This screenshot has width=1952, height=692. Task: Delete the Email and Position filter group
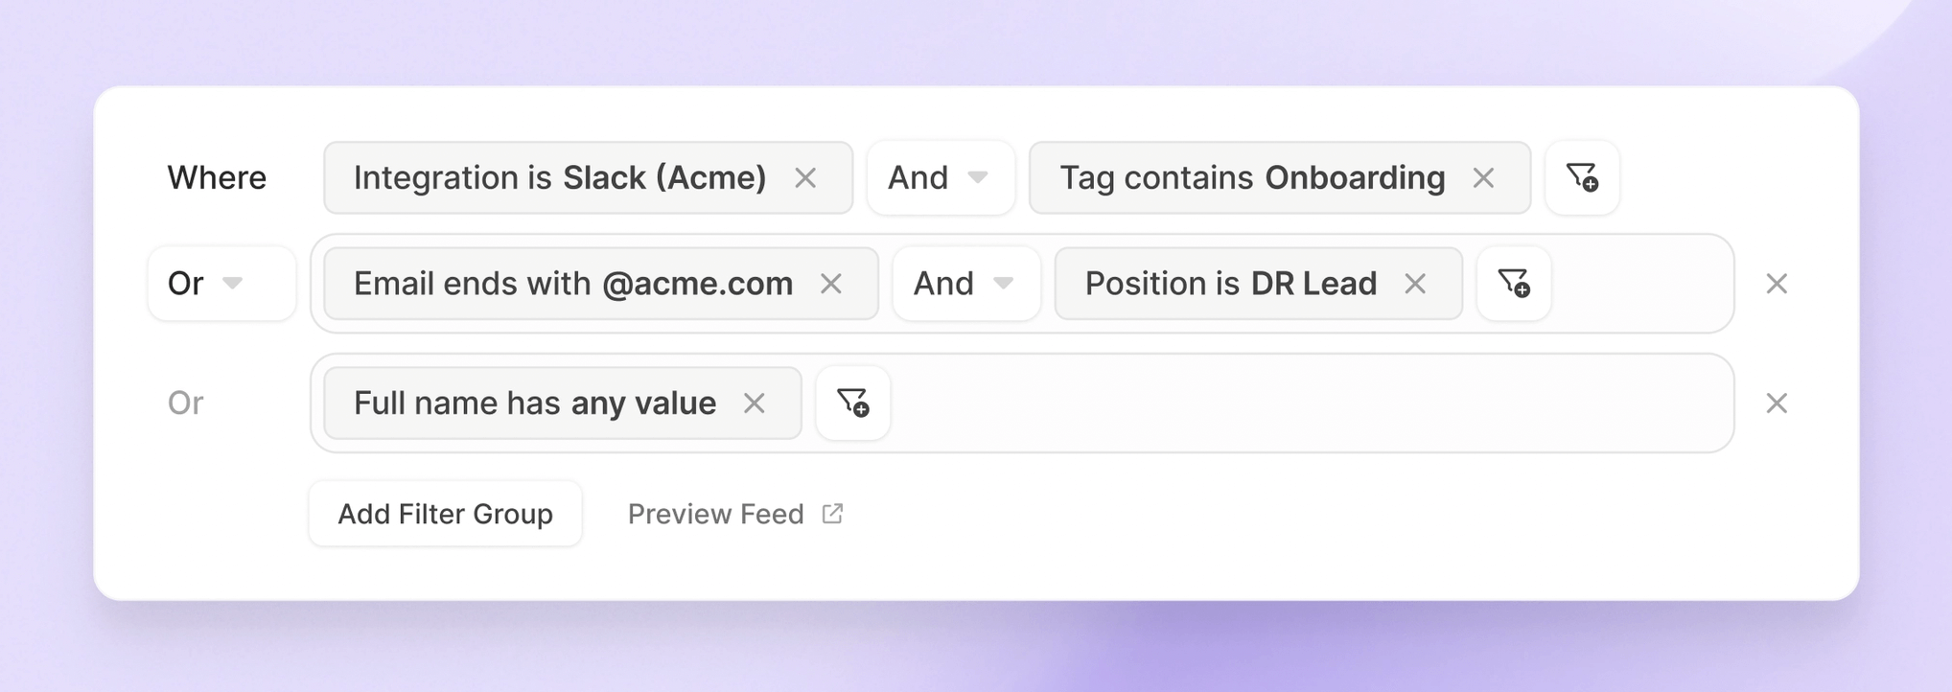[x=1777, y=284]
